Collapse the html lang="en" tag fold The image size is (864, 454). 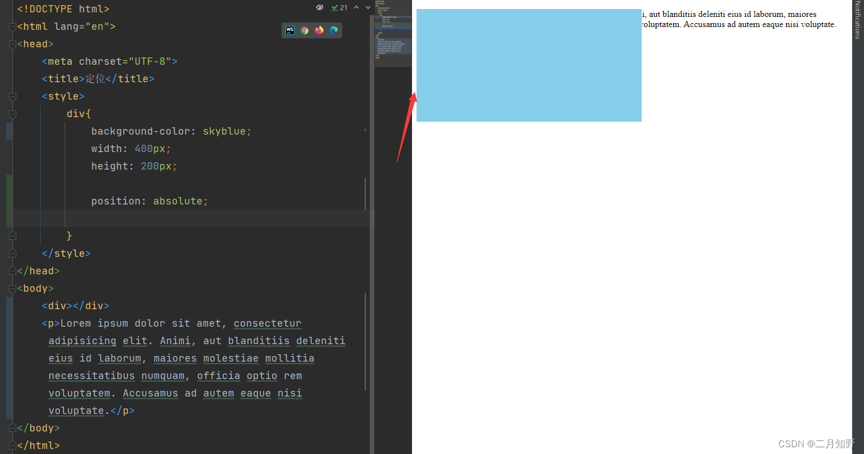click(x=12, y=27)
